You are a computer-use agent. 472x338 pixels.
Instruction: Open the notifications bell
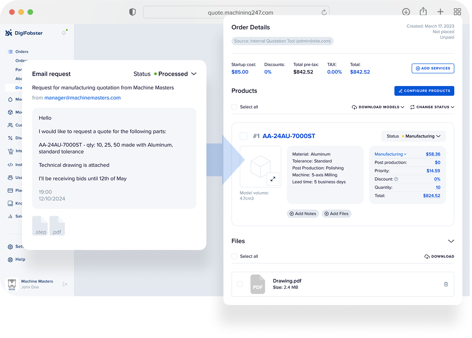[64, 33]
